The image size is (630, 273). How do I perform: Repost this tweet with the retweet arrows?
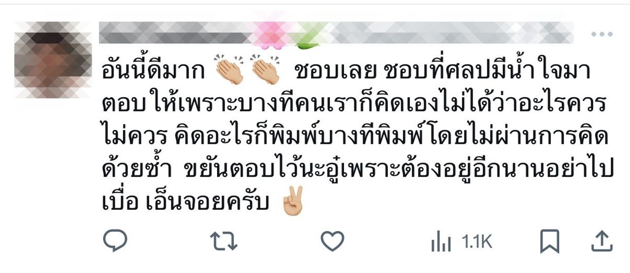click(224, 242)
